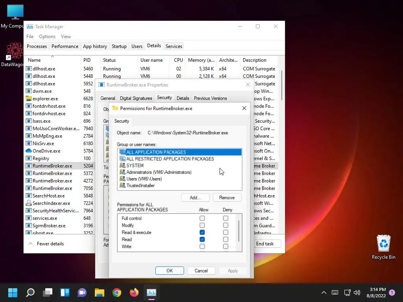Click Remove button in Permissions
Screen dimensions: 403x302
227,198
